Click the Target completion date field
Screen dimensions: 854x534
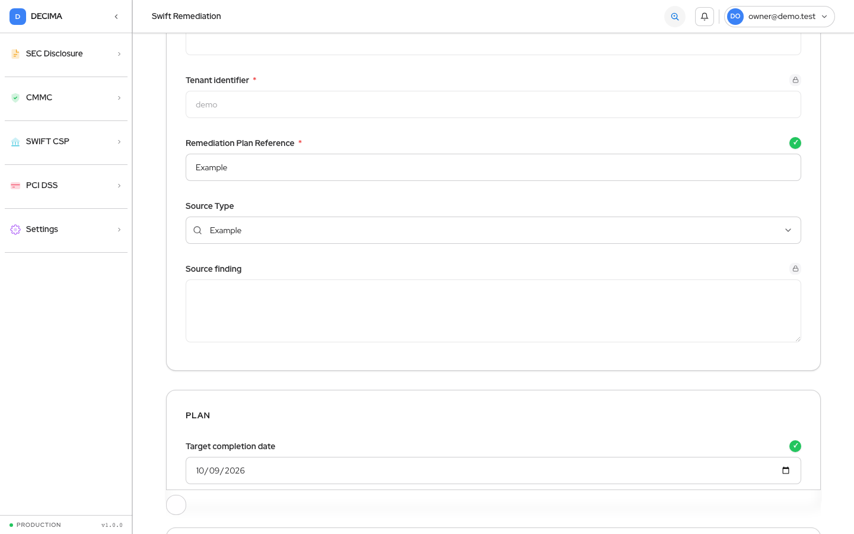click(x=493, y=471)
